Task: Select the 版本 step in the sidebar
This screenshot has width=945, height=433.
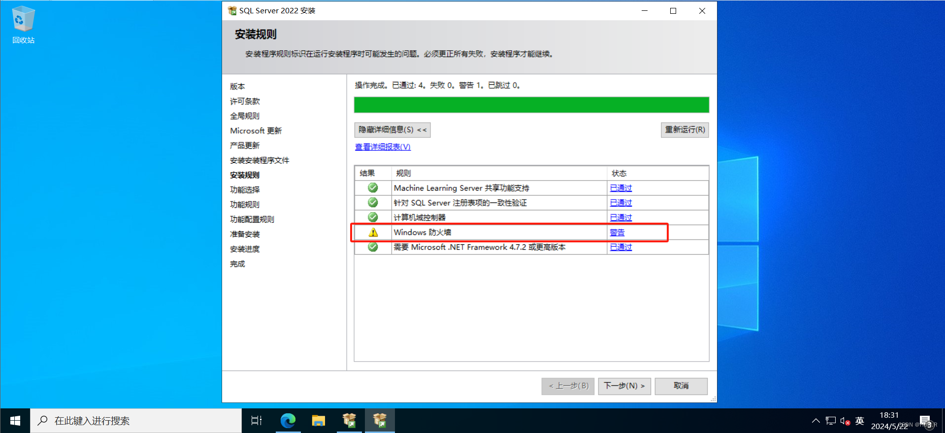Action: (x=237, y=86)
